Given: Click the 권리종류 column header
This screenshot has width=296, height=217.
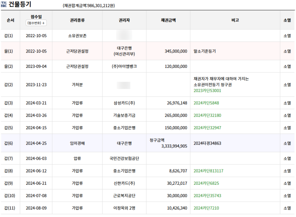Looking at the screenshot, I should (77, 20).
